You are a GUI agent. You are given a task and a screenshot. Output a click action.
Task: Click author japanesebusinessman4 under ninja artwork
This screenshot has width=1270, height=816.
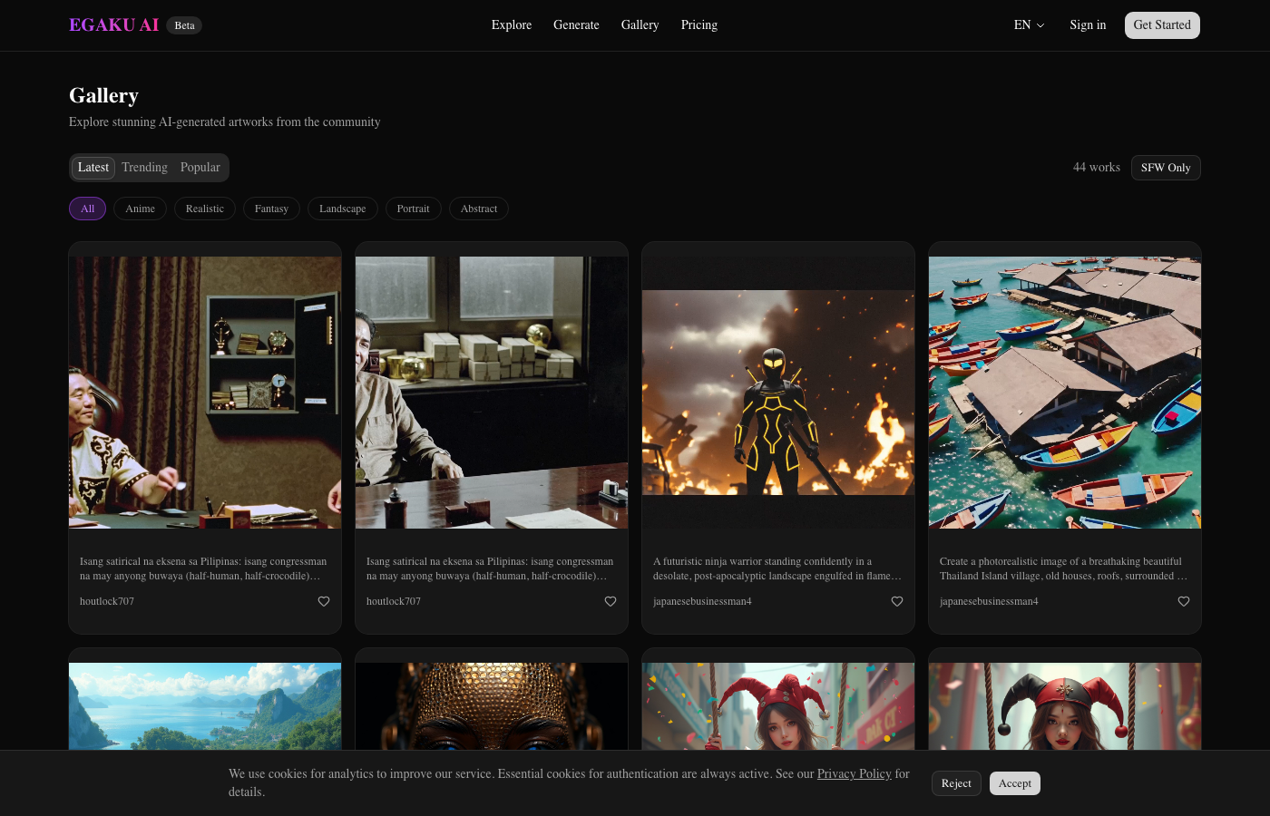(x=702, y=601)
